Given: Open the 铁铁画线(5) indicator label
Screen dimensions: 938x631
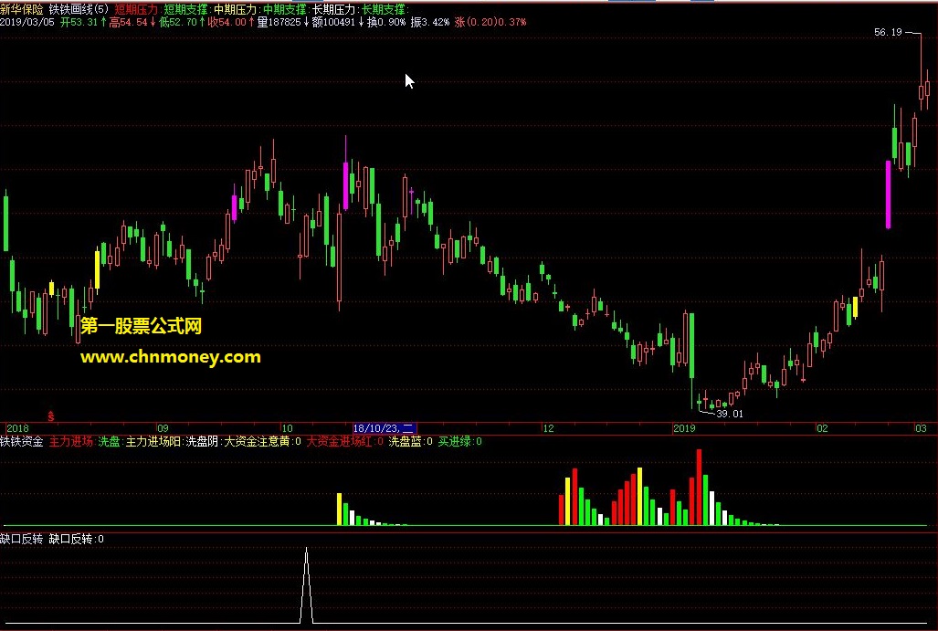Looking at the screenshot, I should point(79,9).
